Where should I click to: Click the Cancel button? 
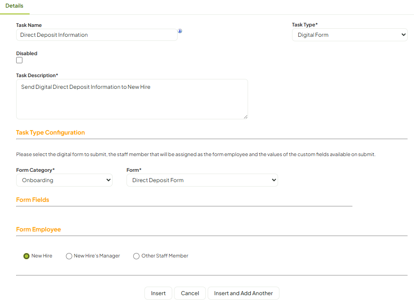click(x=190, y=293)
